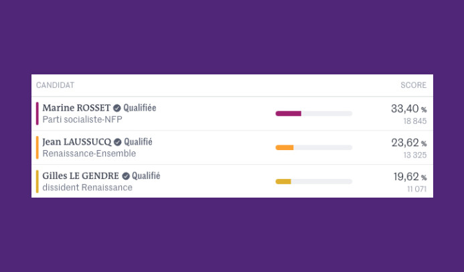Click verified checkmark beside Jean LAUSSUCQ
Screen dimensions: 464x272
pos(118,142)
